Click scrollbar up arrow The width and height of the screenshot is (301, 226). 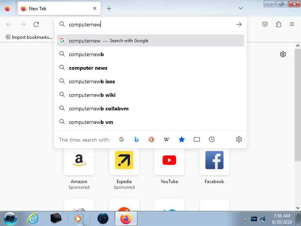(298, 46)
